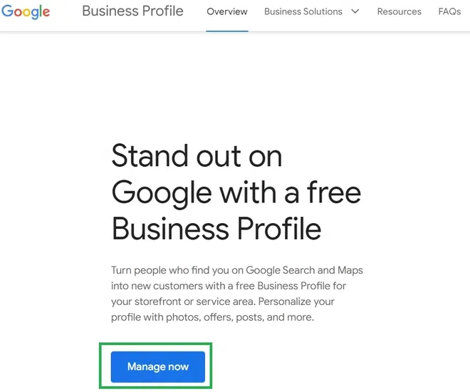Click the "Google with a free" headline line
This screenshot has width=470, height=392.
tap(236, 192)
